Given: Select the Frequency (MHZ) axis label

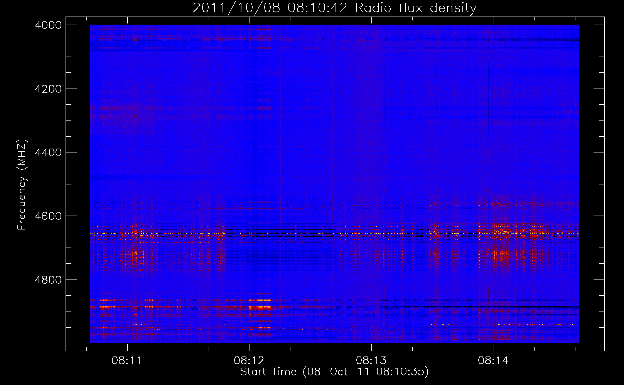Looking at the screenshot, I should coord(22,185).
